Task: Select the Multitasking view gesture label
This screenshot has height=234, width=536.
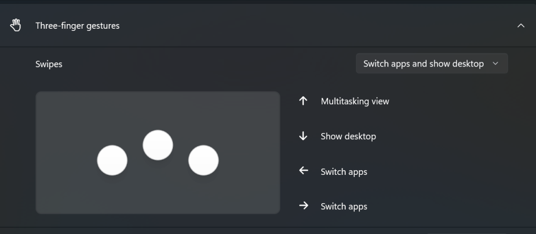Action: click(355, 102)
